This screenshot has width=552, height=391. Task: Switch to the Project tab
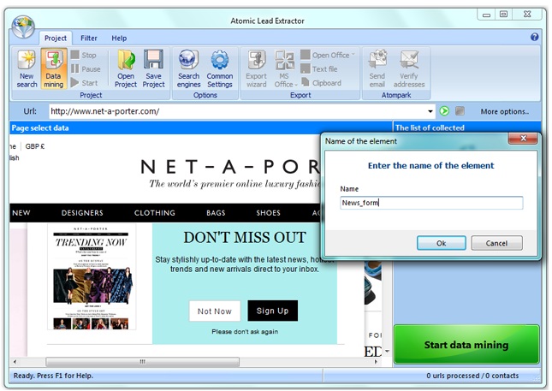click(56, 38)
